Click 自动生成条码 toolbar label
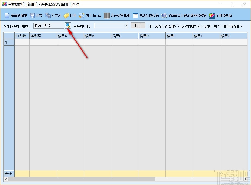251x185 pixels. pyautogui.click(x=149, y=16)
